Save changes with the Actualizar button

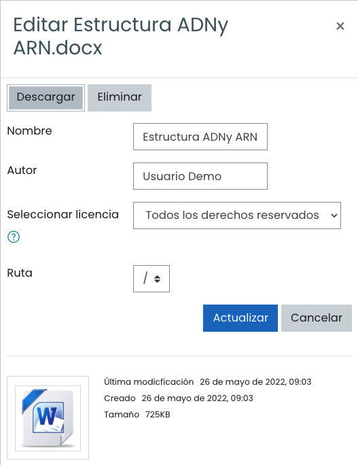click(240, 318)
